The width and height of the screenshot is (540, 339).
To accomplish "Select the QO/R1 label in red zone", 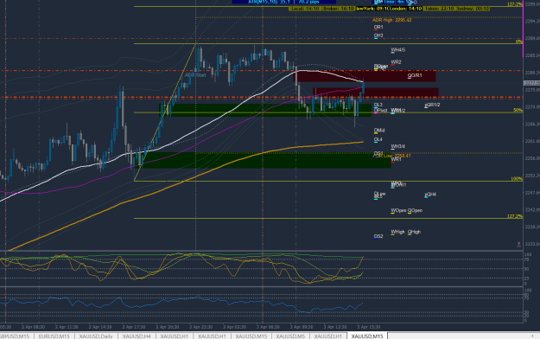I will click(x=415, y=75).
